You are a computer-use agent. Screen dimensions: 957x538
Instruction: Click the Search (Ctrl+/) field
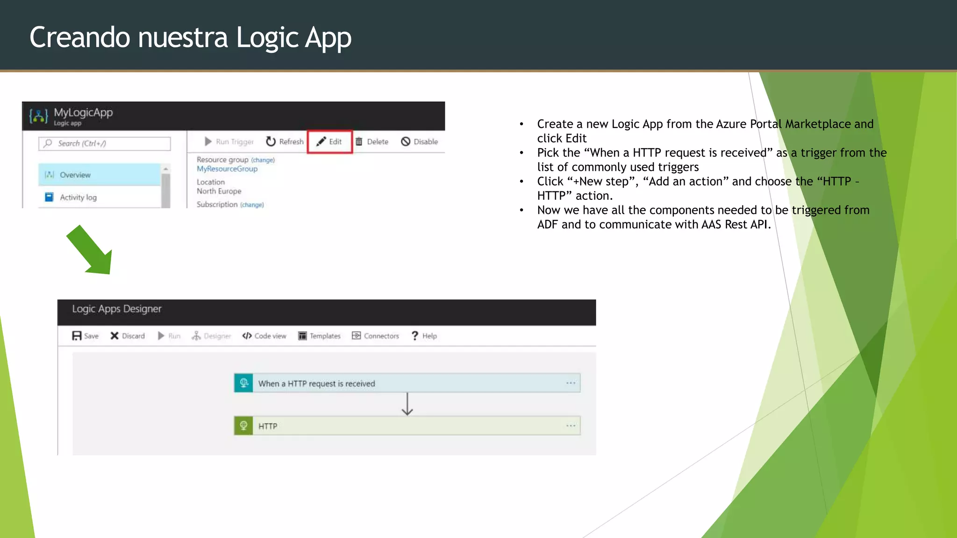(x=105, y=143)
